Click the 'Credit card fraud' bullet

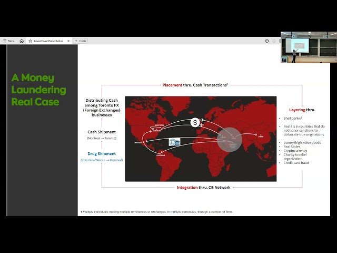[296, 163]
